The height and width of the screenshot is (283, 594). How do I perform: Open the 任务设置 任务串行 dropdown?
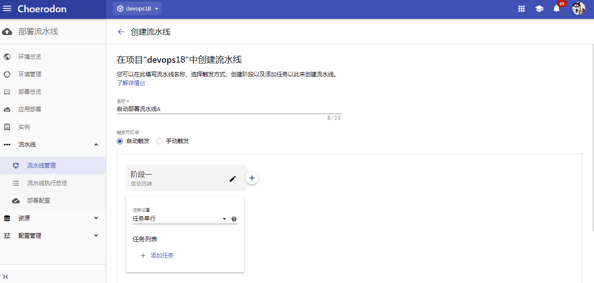tap(180, 219)
